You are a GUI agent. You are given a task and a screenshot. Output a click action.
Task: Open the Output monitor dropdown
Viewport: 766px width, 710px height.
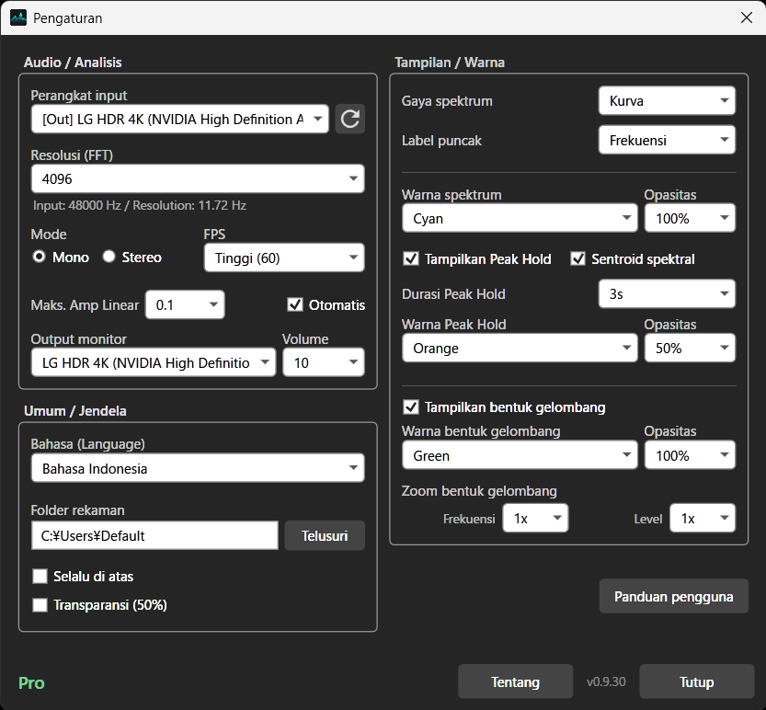tap(154, 362)
